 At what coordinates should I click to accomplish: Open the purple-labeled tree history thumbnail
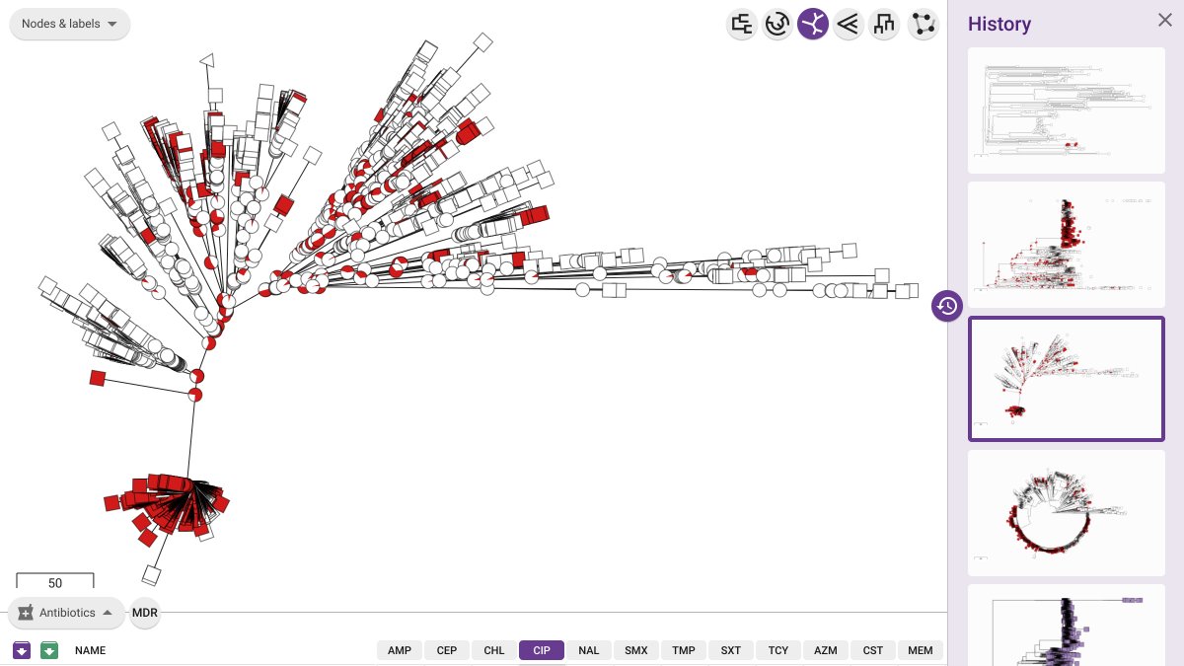(1067, 626)
